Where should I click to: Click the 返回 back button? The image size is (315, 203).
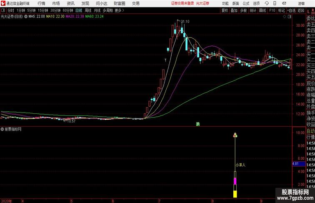[x=301, y=10]
